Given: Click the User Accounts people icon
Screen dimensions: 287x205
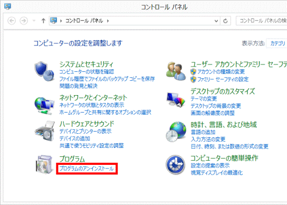Looking at the screenshot, I should pyautogui.click(x=176, y=71).
